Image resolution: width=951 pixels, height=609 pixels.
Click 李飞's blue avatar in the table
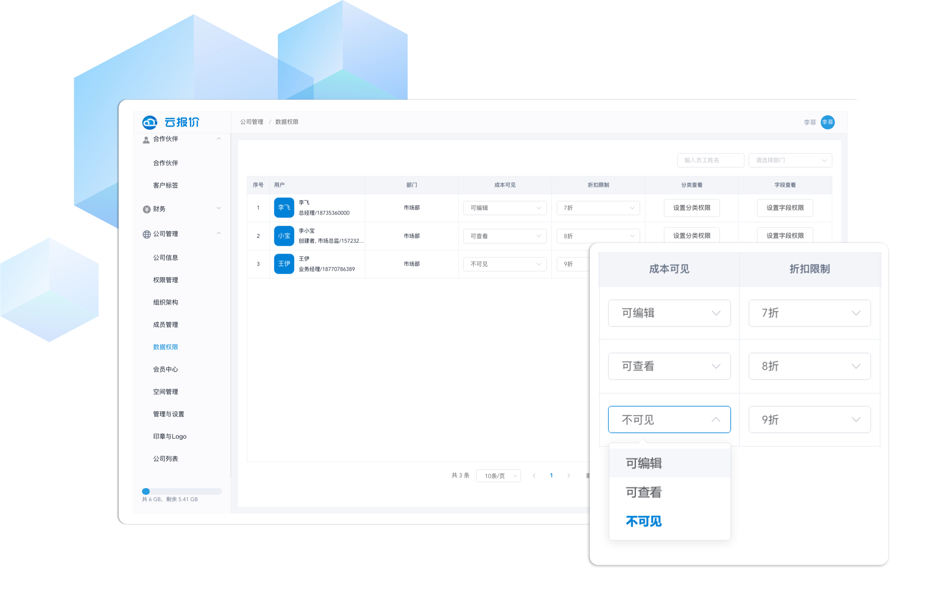284,208
